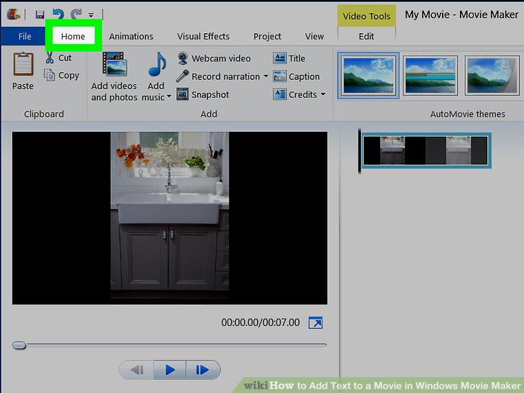The height and width of the screenshot is (393, 524).
Task: Click the Play button
Action: (170, 370)
